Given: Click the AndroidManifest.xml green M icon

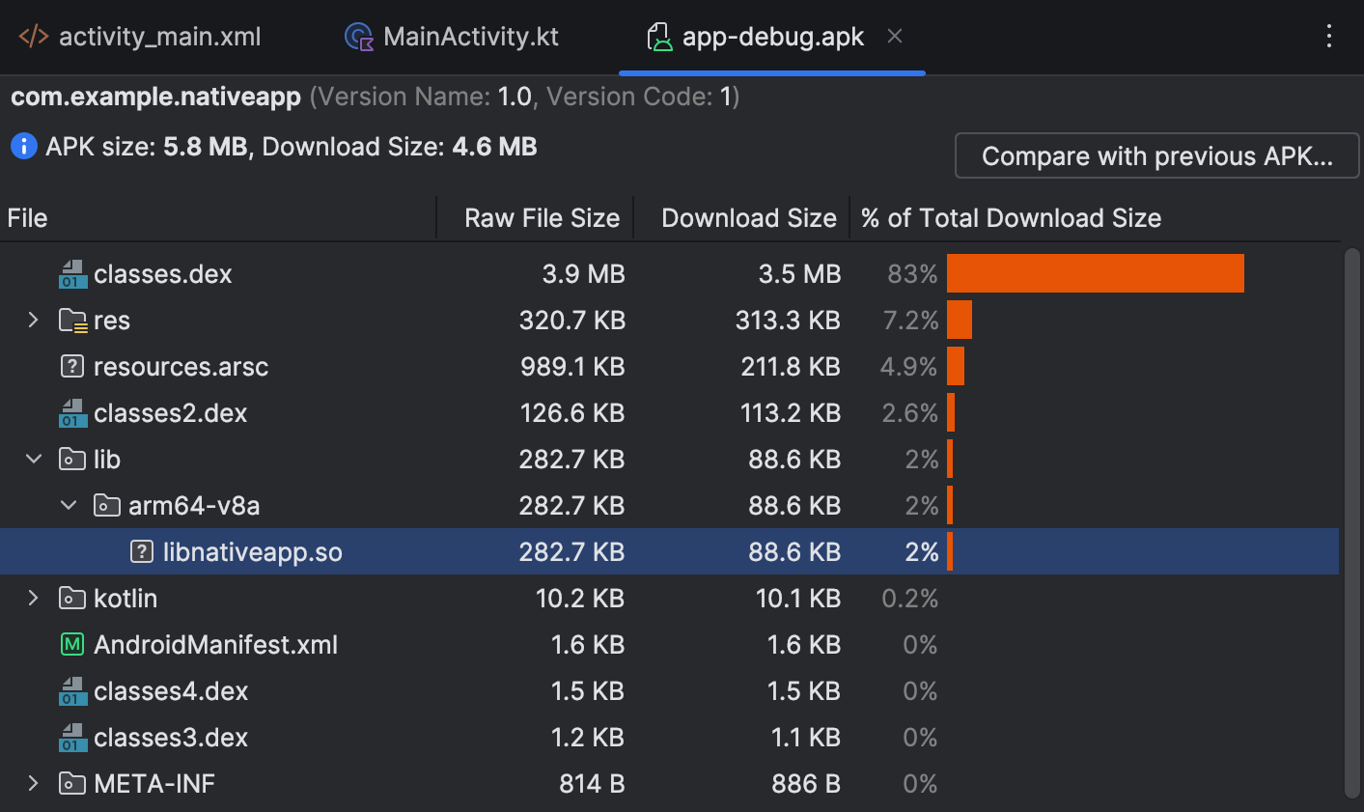Looking at the screenshot, I should (72, 645).
